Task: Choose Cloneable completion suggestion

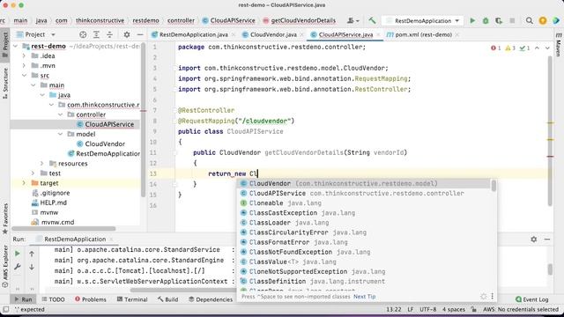Action: pyautogui.click(x=364, y=203)
